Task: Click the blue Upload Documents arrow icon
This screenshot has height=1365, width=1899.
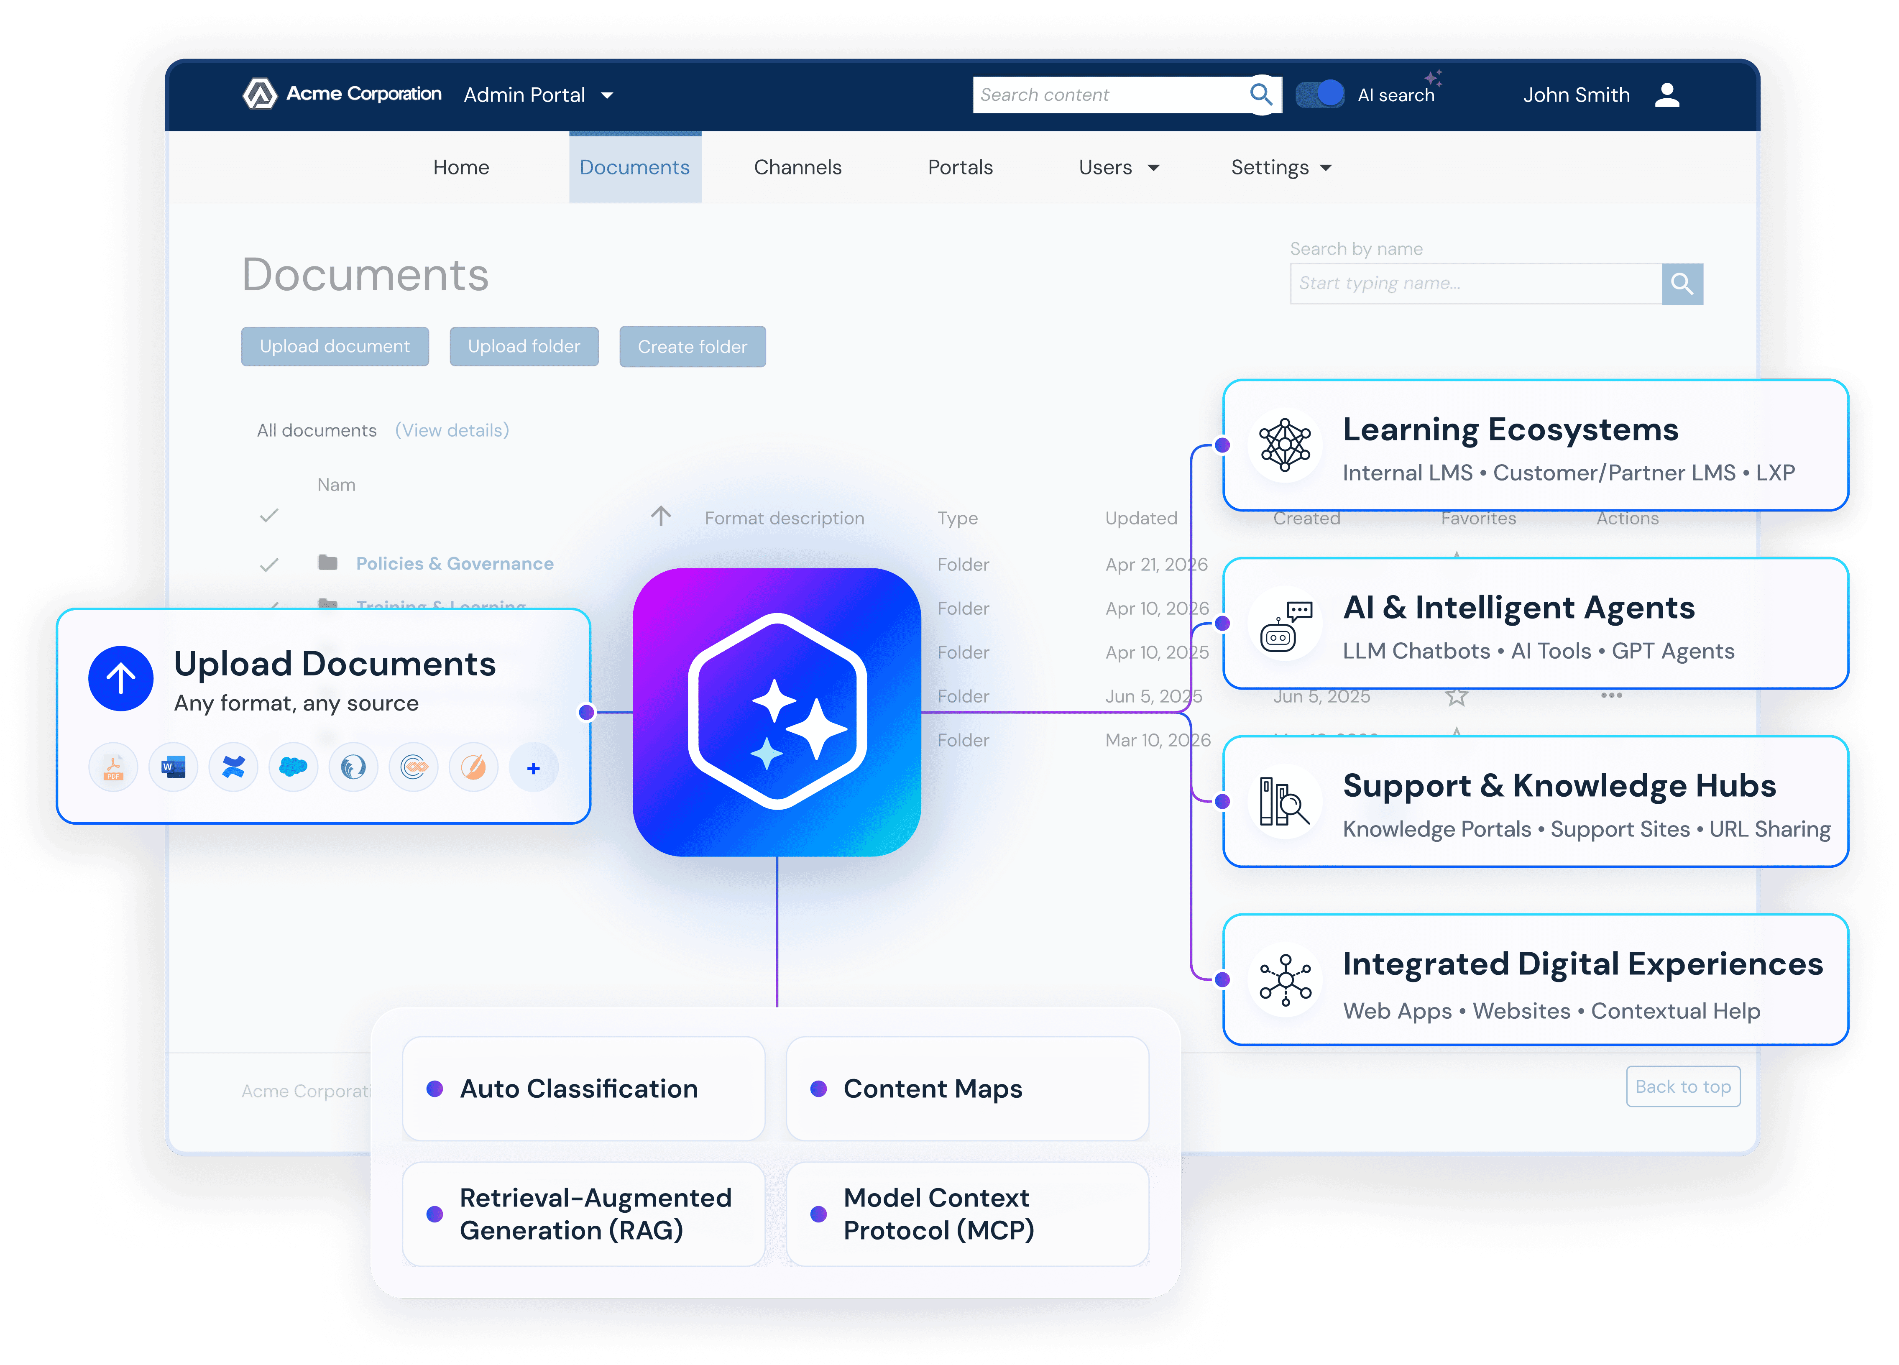Action: (120, 678)
